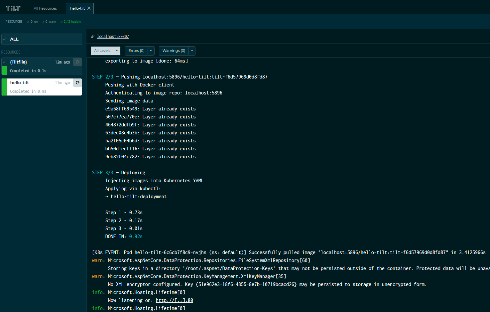This screenshot has width=490, height=312.
Task: Click the 'Completed in 0.9s' text
Action: click(x=28, y=91)
